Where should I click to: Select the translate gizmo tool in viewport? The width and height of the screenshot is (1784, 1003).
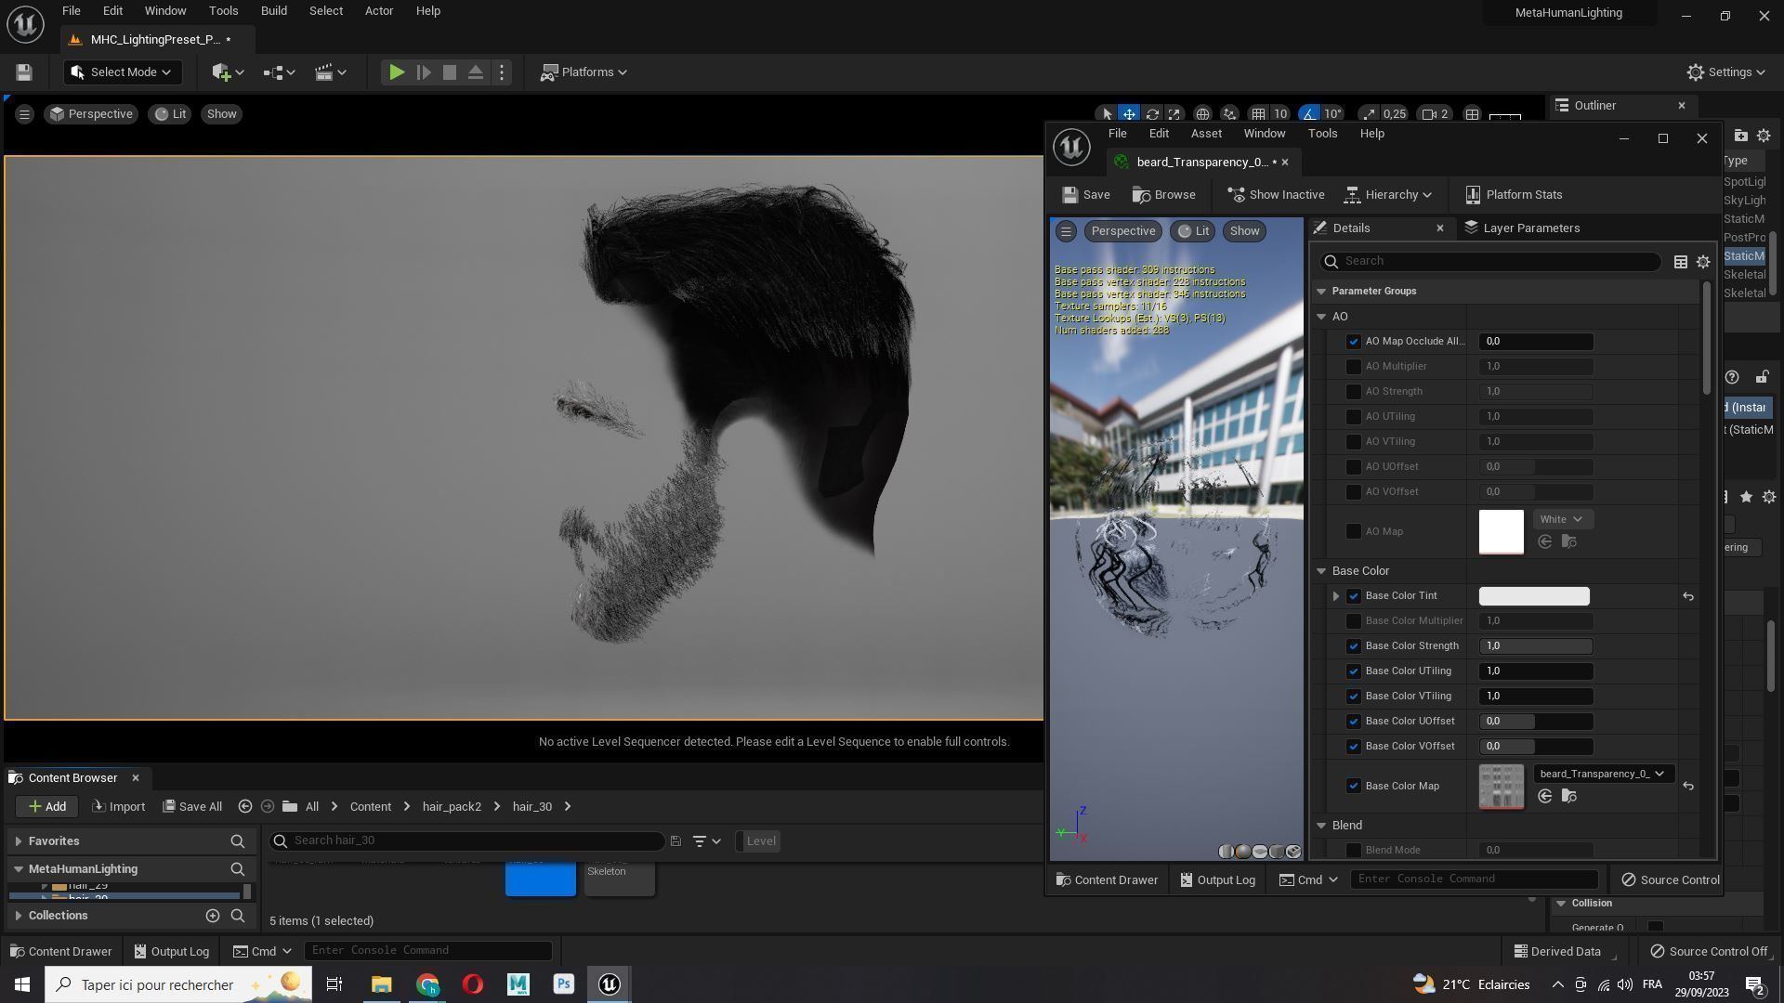click(x=1129, y=114)
